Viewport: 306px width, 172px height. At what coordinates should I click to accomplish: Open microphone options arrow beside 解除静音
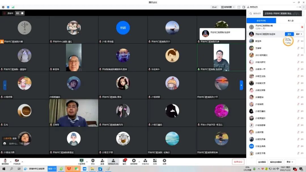pos(10,162)
